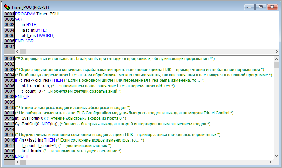Click the code pane vertical scrollbar thumb
This screenshot has width=282, height=168.
coord(276,65)
